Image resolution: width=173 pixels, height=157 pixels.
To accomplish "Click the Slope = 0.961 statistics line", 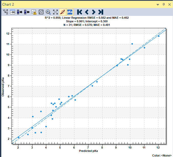I will pos(87,21).
